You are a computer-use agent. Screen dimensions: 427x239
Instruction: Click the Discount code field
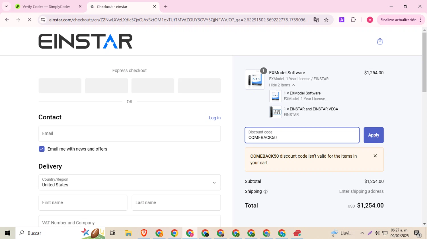pyautogui.click(x=302, y=135)
